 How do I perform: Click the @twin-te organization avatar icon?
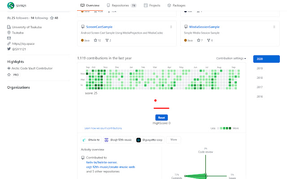[x=84, y=140]
